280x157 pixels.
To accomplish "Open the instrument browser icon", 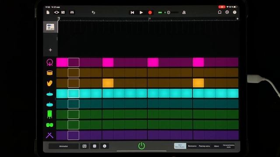I will click(56, 12).
